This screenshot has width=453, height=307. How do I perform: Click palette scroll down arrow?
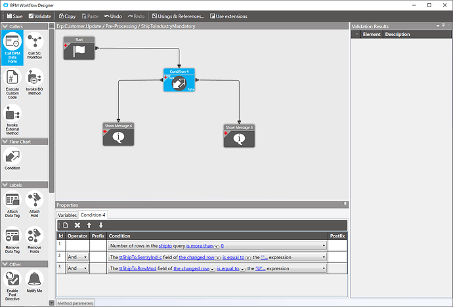coord(51,303)
